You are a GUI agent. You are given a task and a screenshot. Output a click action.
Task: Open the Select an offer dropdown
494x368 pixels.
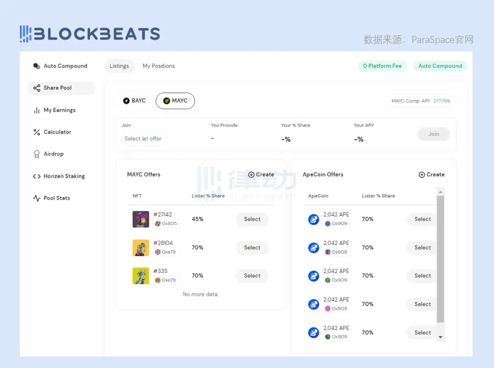tap(143, 139)
